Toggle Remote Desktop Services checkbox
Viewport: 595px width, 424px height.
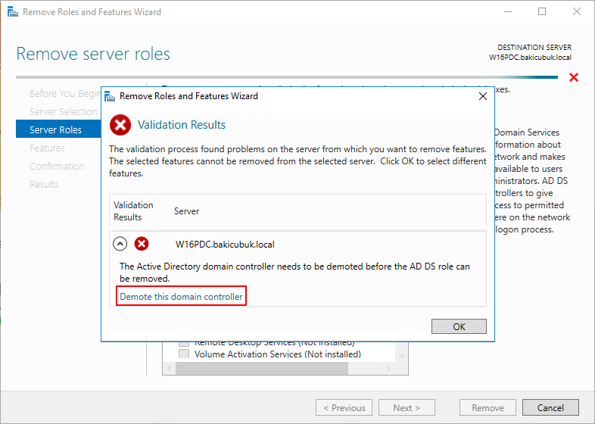pyautogui.click(x=184, y=344)
